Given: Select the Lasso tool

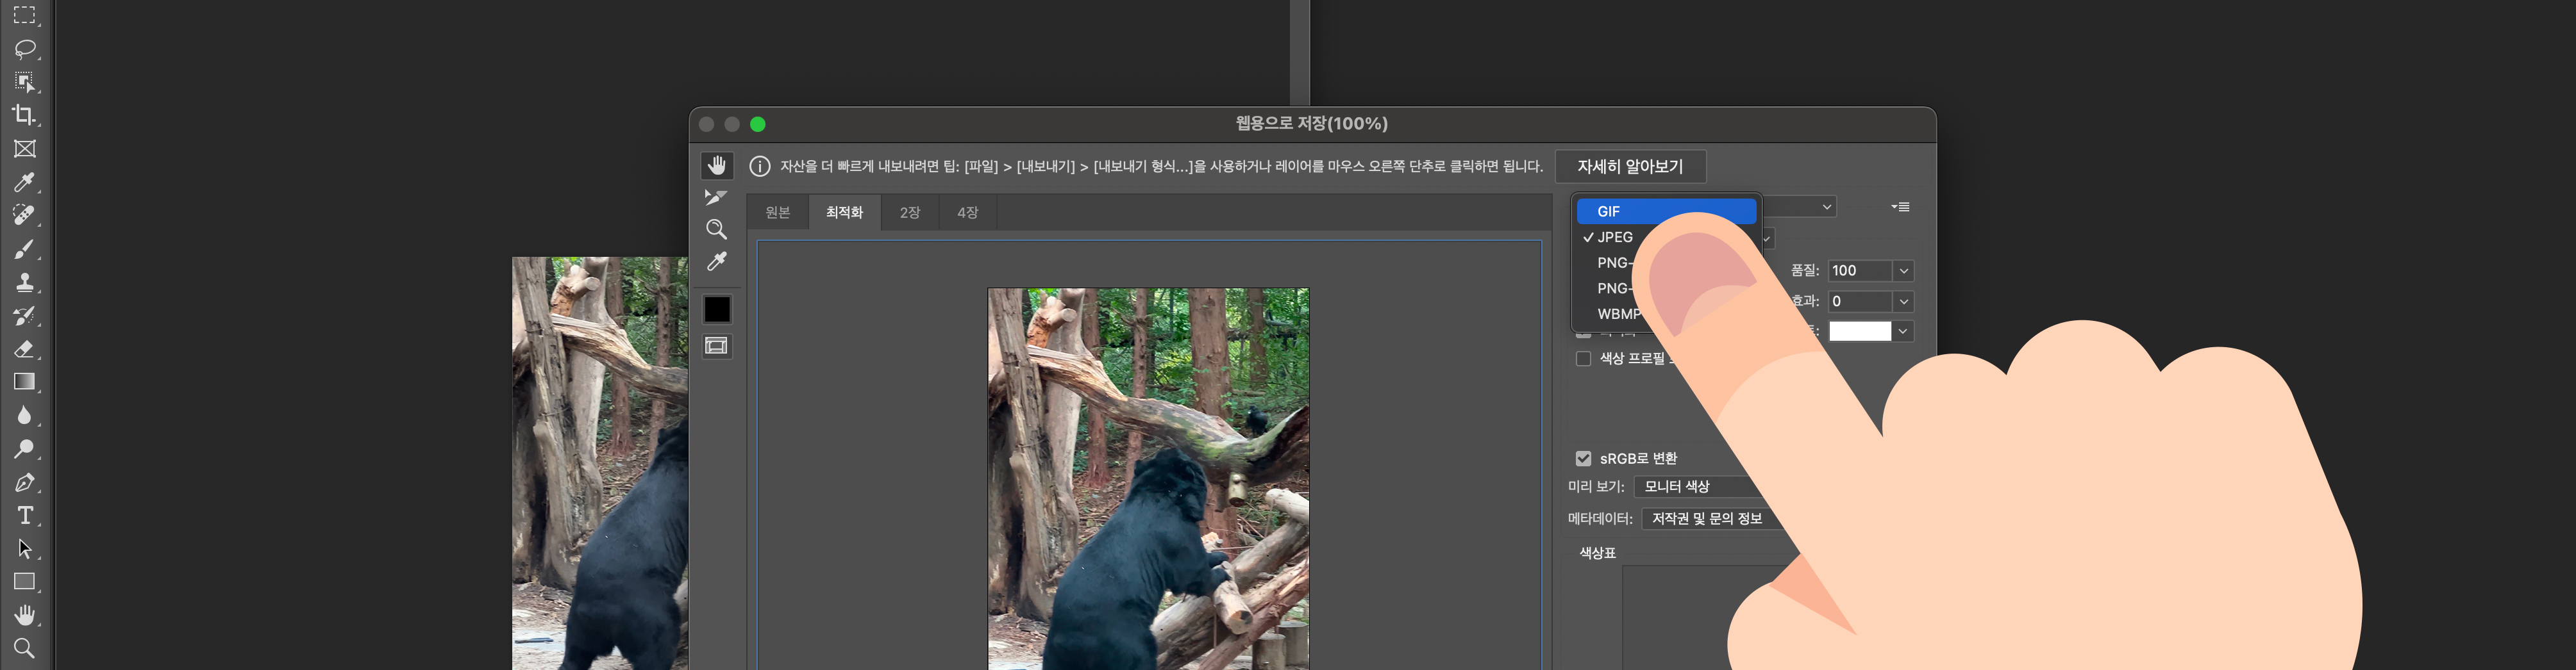Looking at the screenshot, I should pos(24,49).
